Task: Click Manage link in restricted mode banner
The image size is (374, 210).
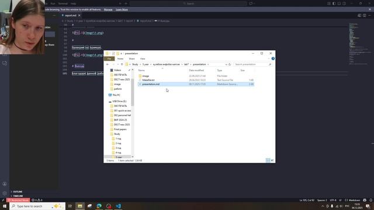Action: [x=108, y=9]
